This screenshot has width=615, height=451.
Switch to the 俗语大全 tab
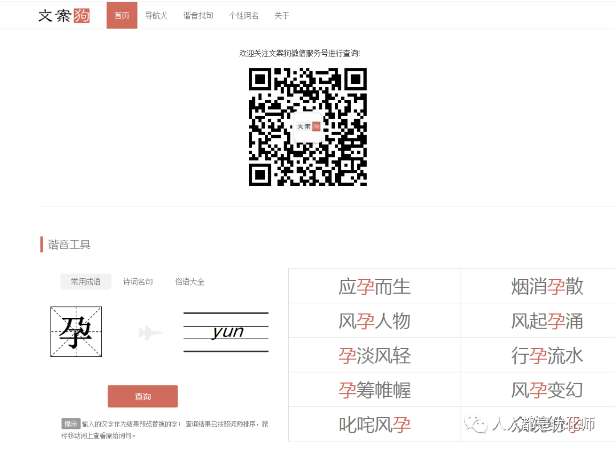[190, 281]
